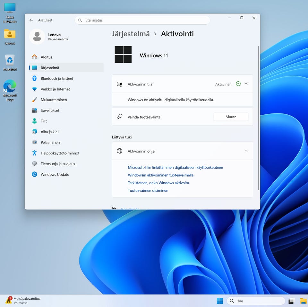Click the Wi-Fi icon for Verkko ja Internet

(x=34, y=89)
